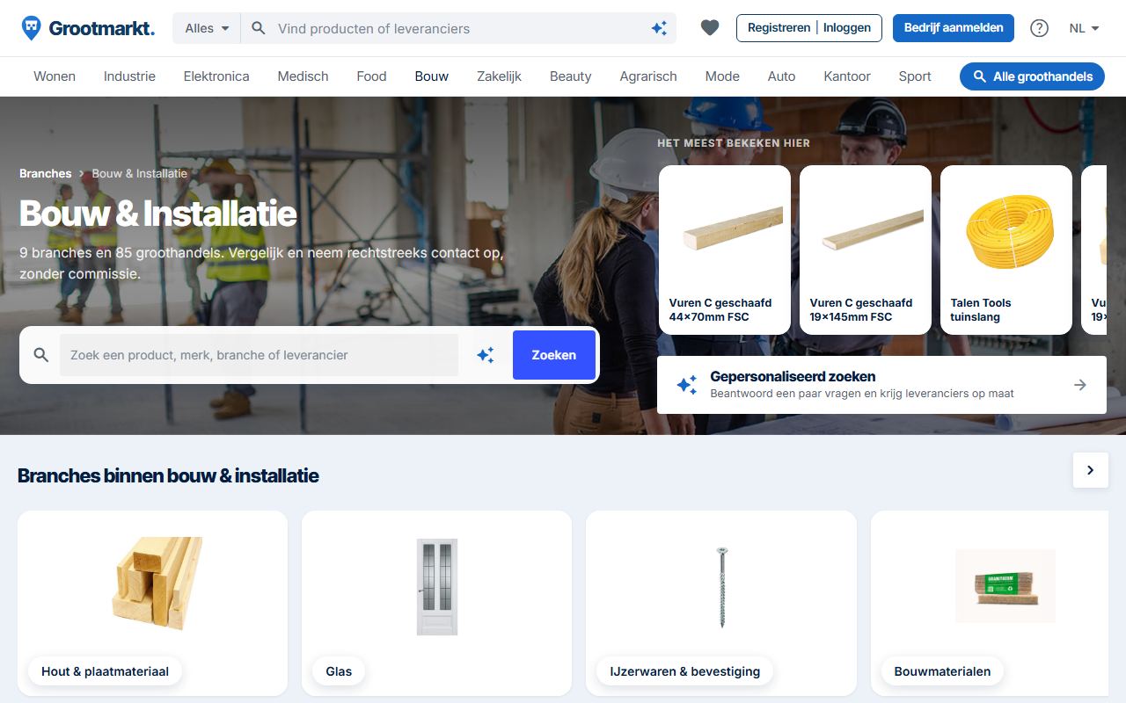Open the Vuren C geschaafd 19×145mm FSC card
This screenshot has height=703, width=1126.
click(x=866, y=250)
